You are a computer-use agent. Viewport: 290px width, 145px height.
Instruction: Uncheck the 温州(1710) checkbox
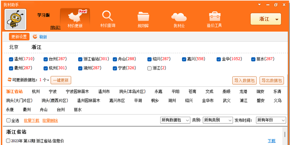pyautogui.click(x=11, y=59)
